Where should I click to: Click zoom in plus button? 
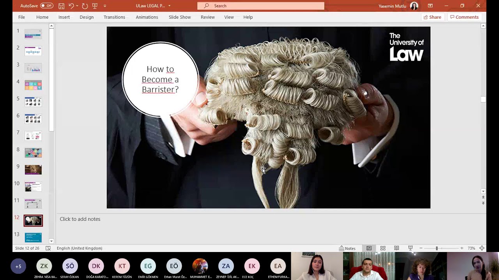tap(462, 248)
